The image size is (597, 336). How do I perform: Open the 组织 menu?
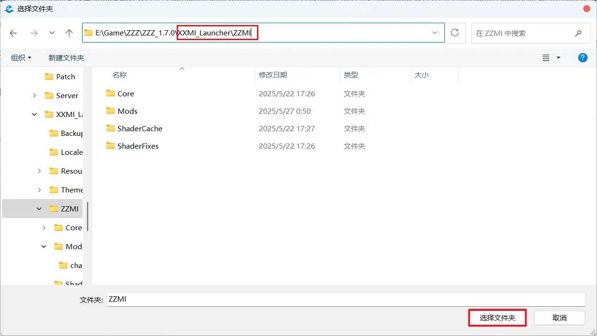tap(21, 58)
